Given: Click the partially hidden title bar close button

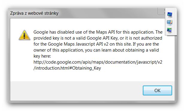Looking at the screenshot, I should click(161, 11).
